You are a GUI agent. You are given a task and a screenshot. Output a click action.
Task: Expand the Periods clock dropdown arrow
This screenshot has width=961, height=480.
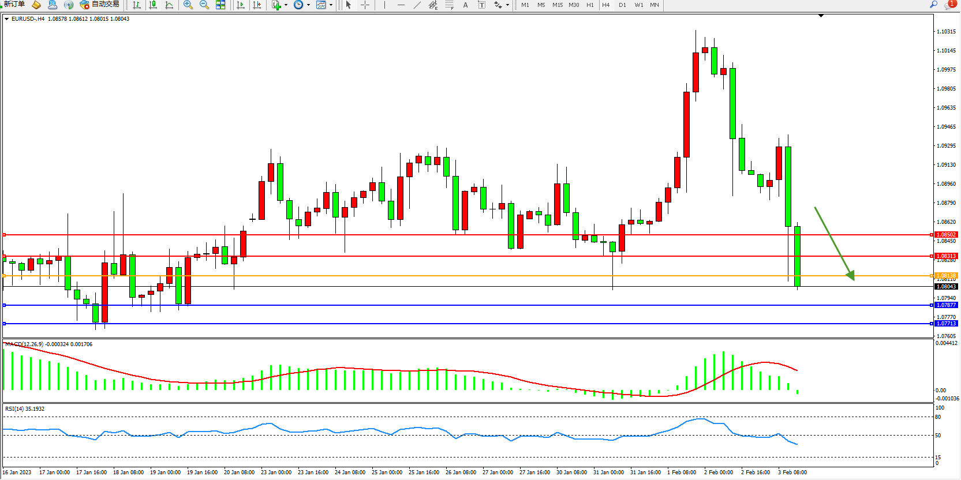308,5
